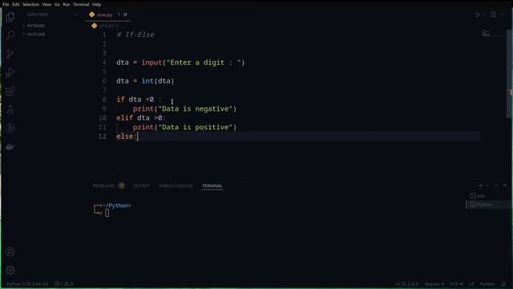Add a new terminal with plus icon
Image resolution: width=513 pixels, height=289 pixels.
(x=481, y=185)
